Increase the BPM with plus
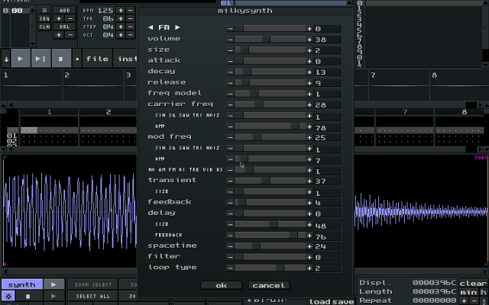Image resolution: width=489 pixels, height=305 pixels. (x=121, y=11)
